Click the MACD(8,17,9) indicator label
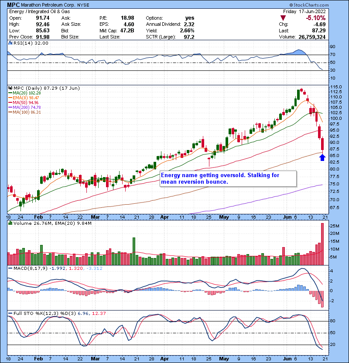The height and width of the screenshot is (363, 349). (31, 269)
